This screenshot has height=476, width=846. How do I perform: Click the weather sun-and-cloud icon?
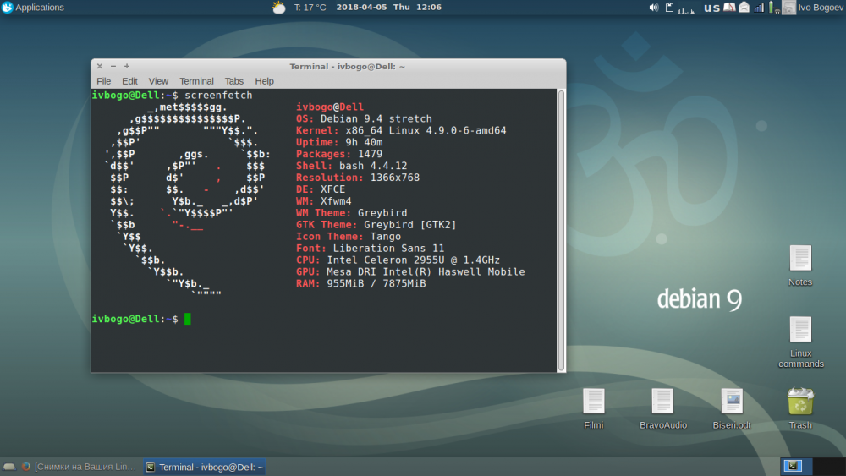click(x=279, y=8)
